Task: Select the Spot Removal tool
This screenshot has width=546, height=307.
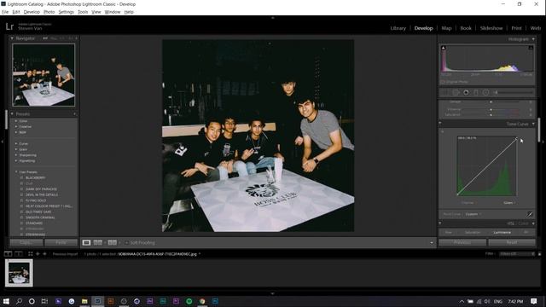Action: [456, 93]
